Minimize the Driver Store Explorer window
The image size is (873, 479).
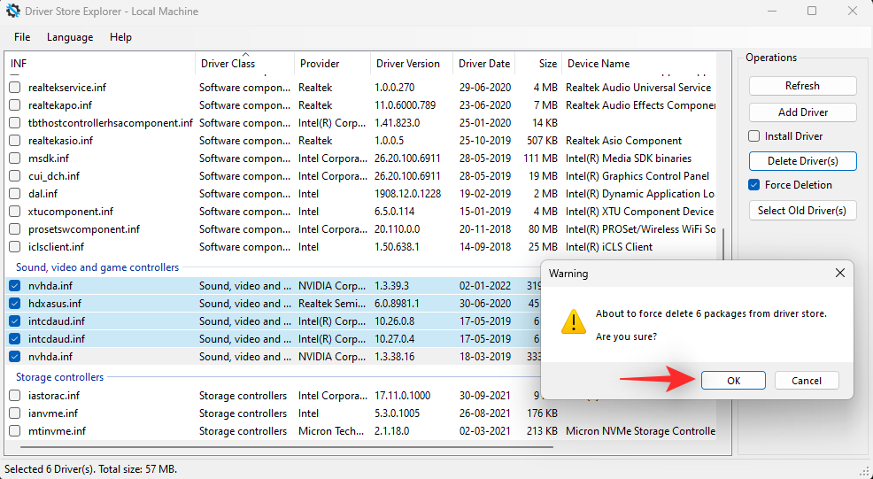coord(772,12)
